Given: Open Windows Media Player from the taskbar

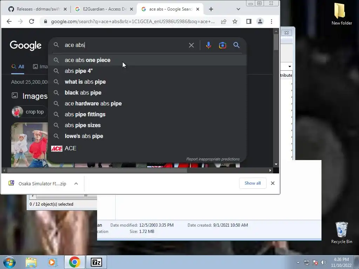Looking at the screenshot, I should point(52,262).
